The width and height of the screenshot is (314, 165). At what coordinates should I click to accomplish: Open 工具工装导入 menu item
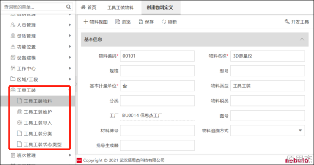coord(38,123)
